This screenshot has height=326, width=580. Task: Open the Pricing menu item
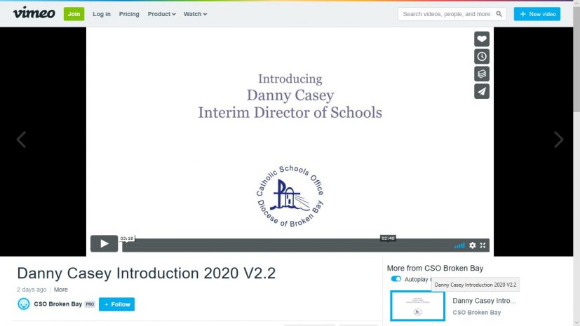[129, 14]
